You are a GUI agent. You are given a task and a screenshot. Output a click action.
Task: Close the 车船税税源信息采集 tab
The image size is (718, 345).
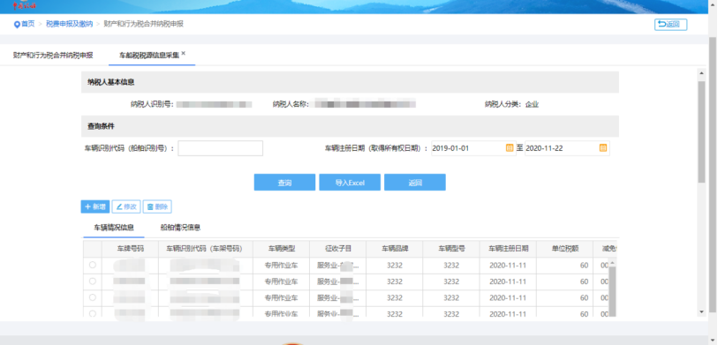coord(183,53)
